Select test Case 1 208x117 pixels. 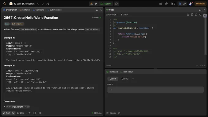point(113,79)
